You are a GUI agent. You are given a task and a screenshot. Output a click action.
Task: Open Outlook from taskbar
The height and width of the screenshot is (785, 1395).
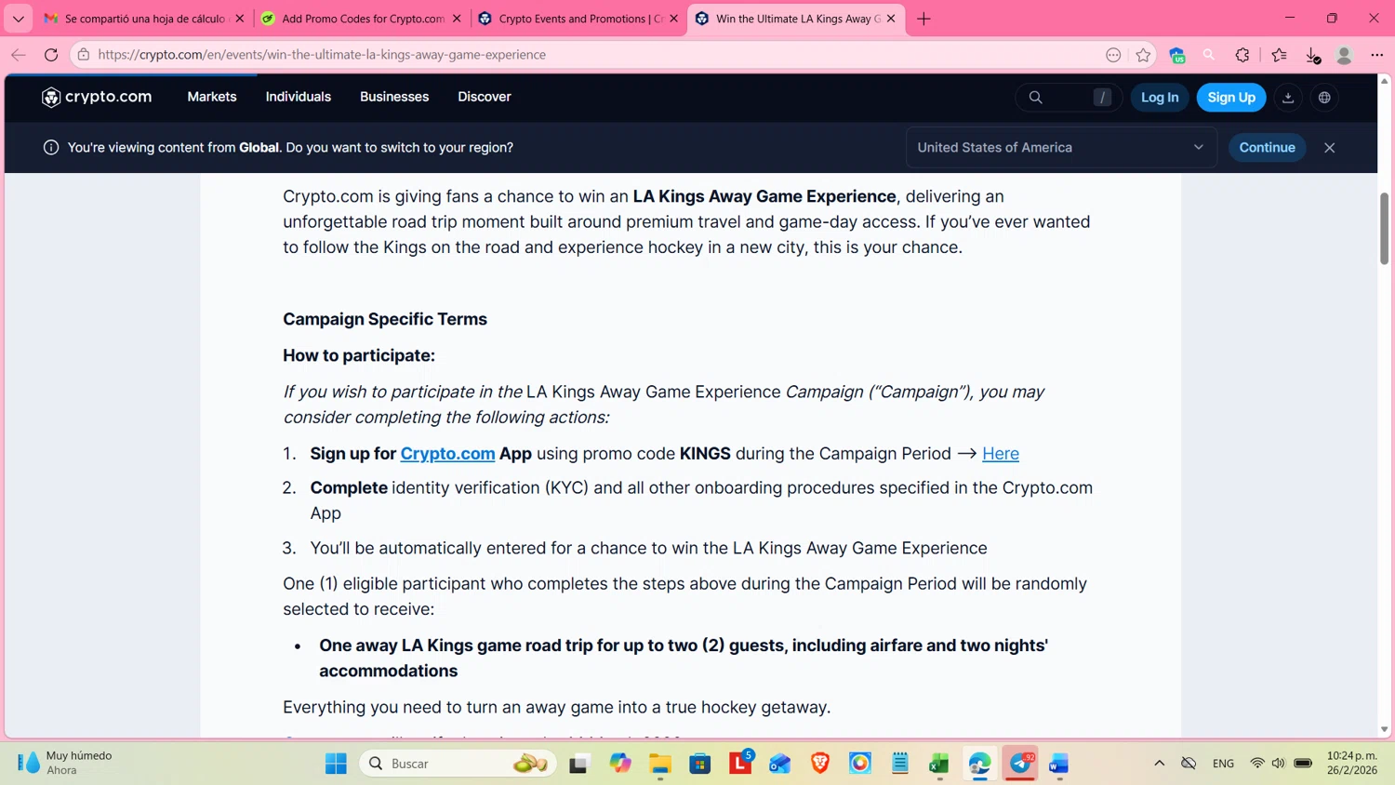click(780, 764)
